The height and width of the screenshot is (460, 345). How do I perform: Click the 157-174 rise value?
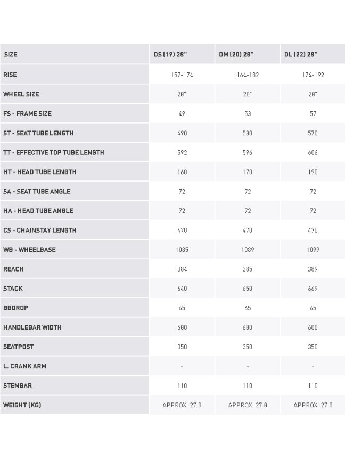pos(182,75)
